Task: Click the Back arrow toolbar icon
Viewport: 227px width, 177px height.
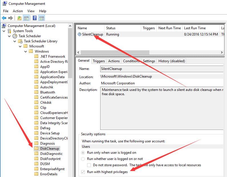Action: [x=4, y=18]
